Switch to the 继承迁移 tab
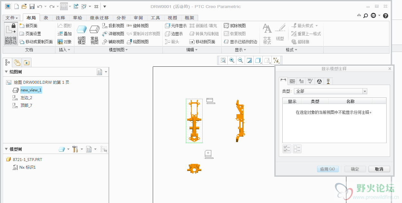 [99, 18]
